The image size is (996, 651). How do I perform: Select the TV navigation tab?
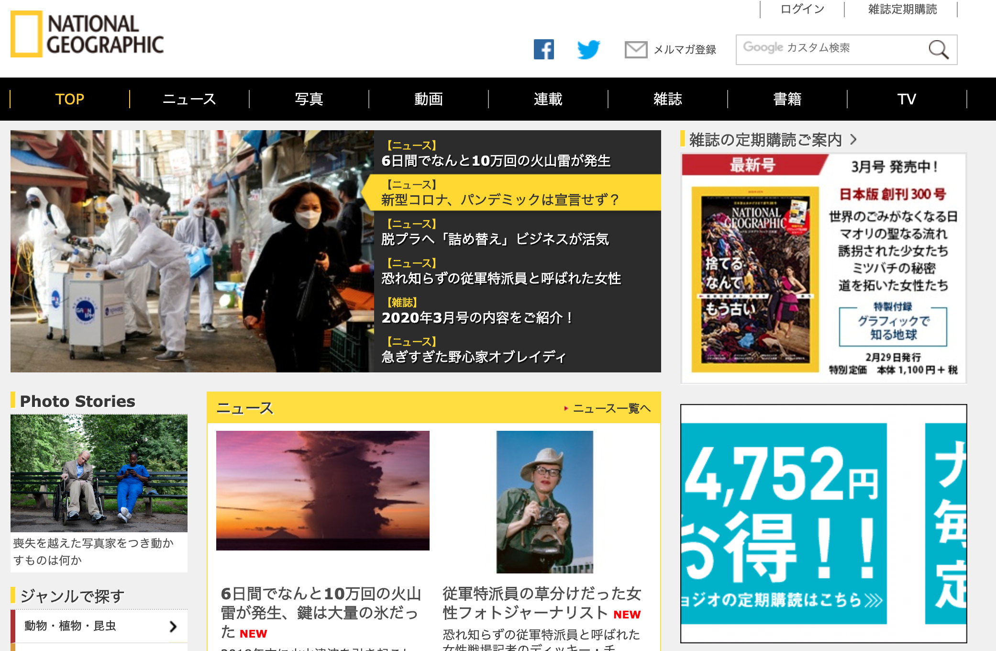pos(907,99)
